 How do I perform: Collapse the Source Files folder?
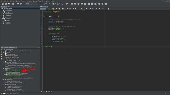click(2, 17)
